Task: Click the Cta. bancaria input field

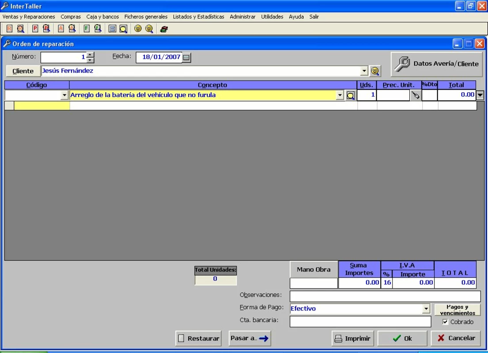Action: 360,322
